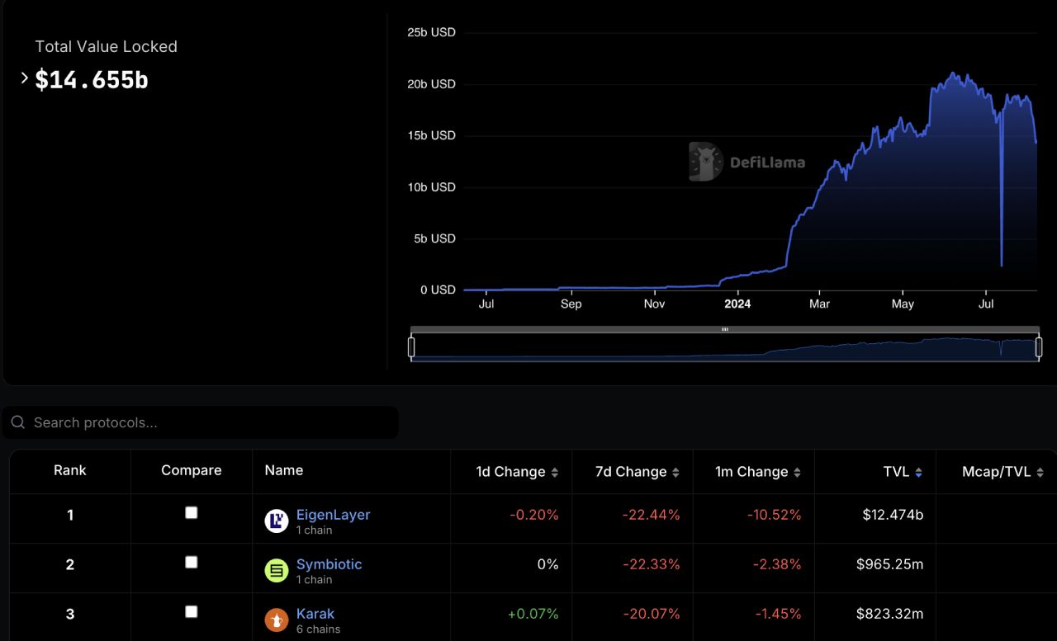
Task: Tick the EigenLayer compare checkbox
Action: coord(192,512)
